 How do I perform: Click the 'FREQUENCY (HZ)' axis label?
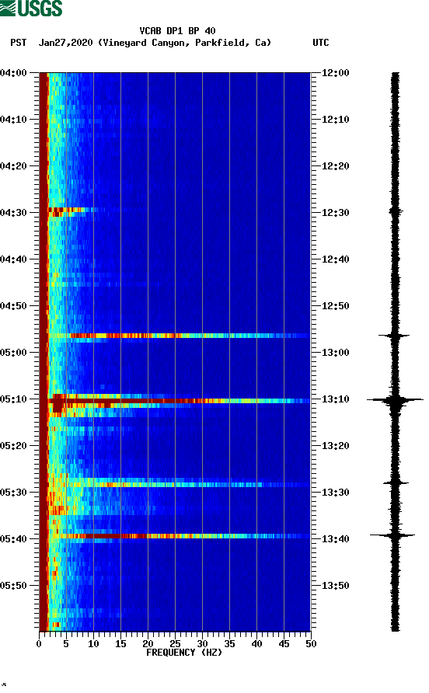184,653
